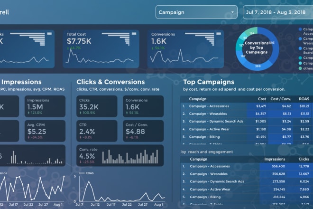Click the $10.21 ROAS cell
The image size is (313, 209).
coord(304,106)
